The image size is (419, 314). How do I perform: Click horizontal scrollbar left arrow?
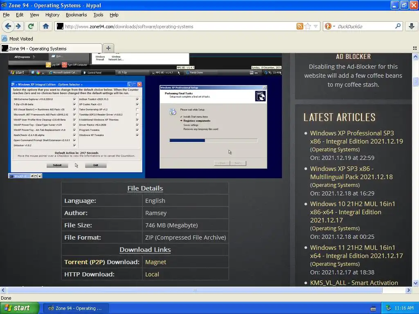click(3, 290)
